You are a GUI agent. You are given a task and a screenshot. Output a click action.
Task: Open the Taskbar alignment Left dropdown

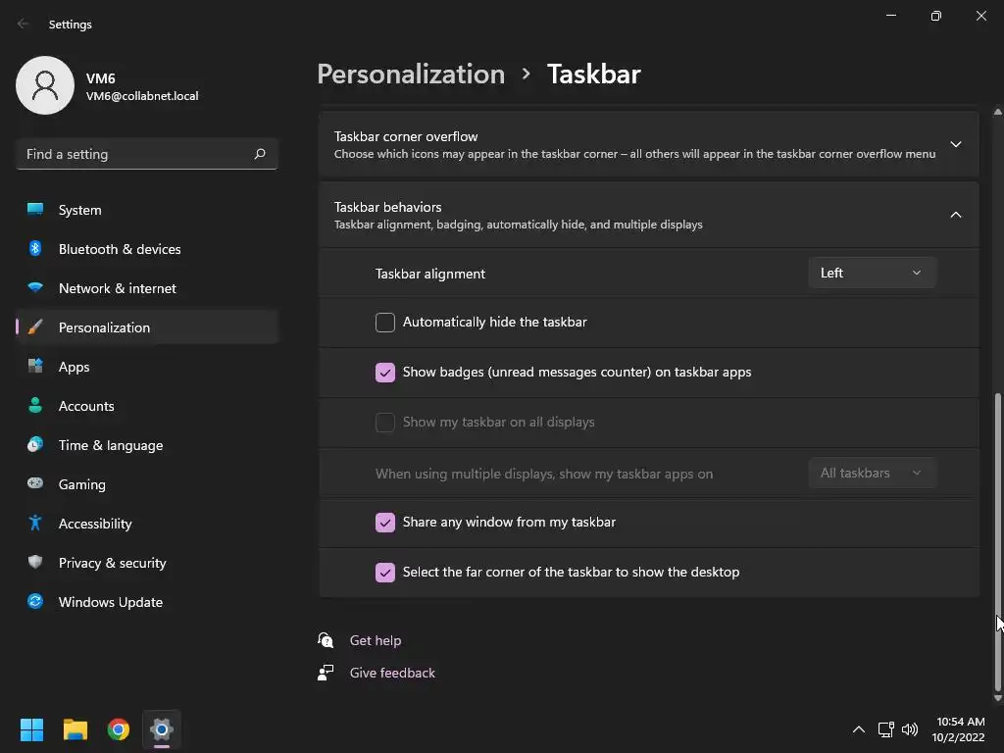(x=872, y=274)
